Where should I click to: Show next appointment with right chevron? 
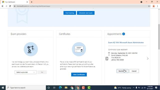tap(148, 58)
